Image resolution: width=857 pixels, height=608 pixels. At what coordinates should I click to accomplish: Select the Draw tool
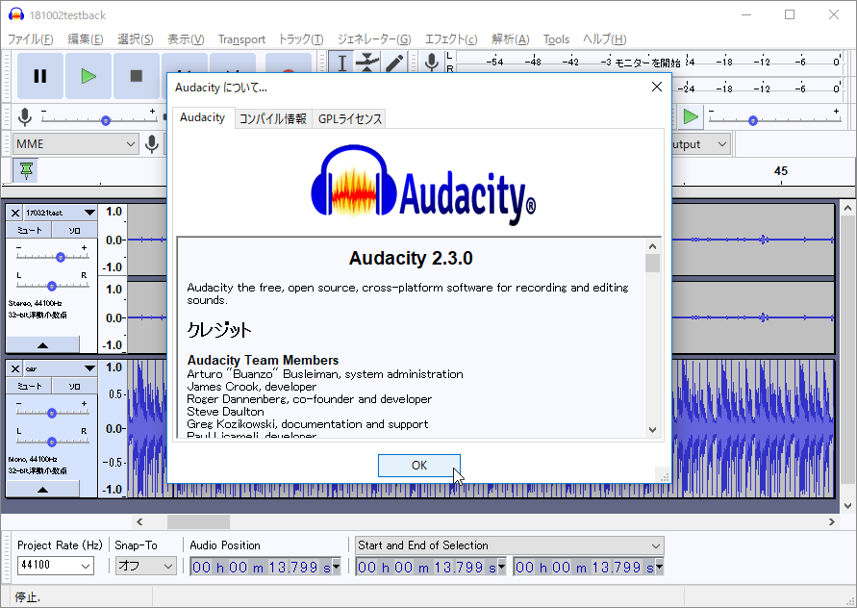coord(393,62)
